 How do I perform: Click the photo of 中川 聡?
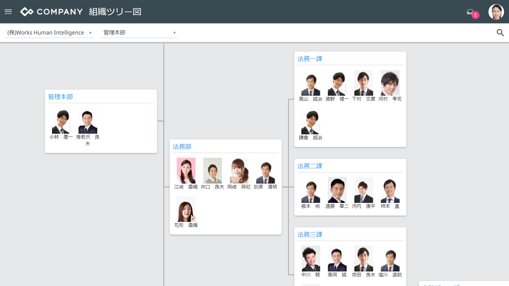point(310,259)
